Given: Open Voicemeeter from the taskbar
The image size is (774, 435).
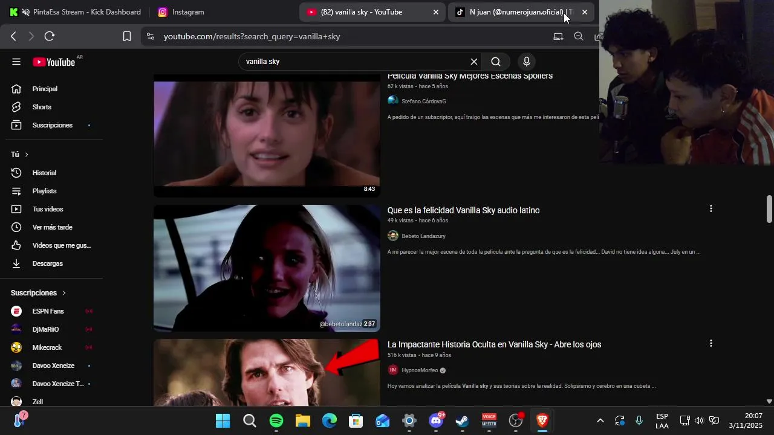Looking at the screenshot, I should [489, 420].
